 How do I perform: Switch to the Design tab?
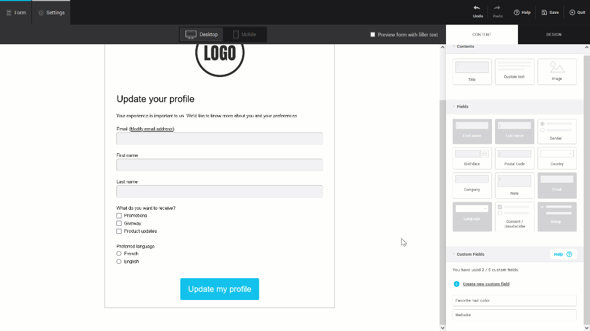[554, 34]
